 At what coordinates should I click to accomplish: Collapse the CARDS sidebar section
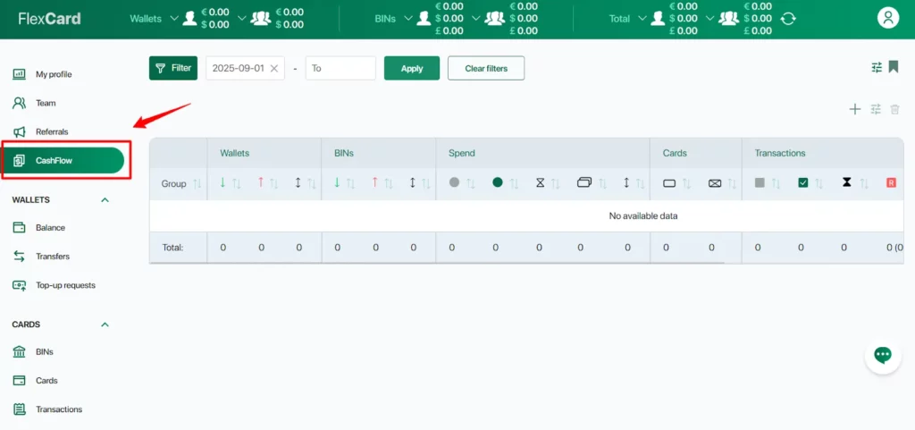(105, 325)
